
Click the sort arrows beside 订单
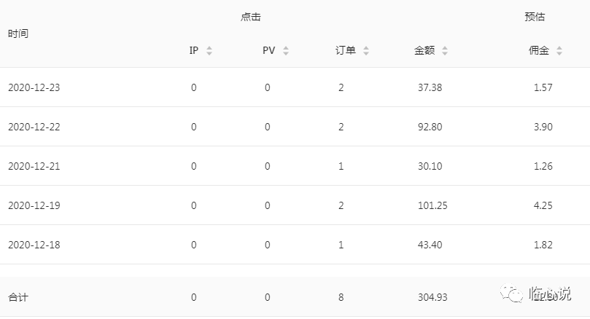(x=365, y=51)
